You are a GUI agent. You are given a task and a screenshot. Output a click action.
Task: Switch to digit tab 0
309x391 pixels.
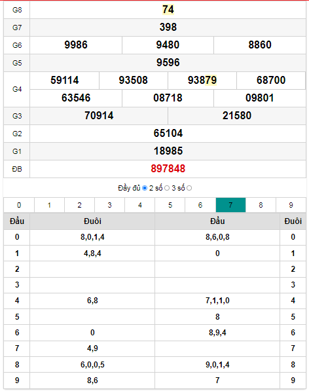click(x=19, y=205)
